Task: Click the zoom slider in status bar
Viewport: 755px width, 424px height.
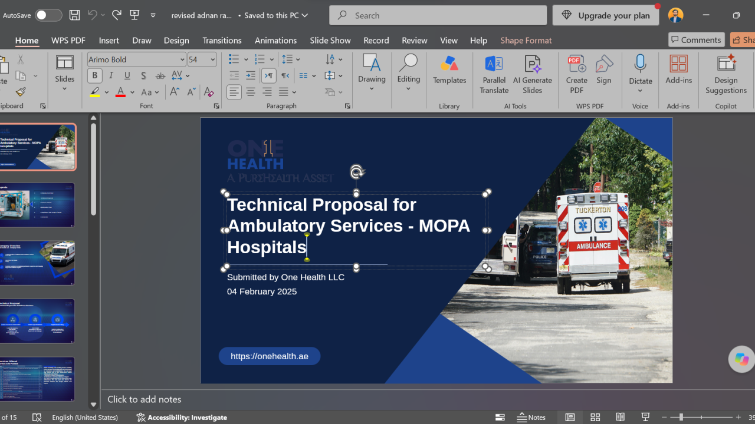Action: coord(701,417)
